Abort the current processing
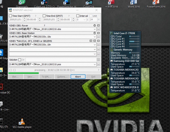Screen dimensions: 170x132 point(78,77)
